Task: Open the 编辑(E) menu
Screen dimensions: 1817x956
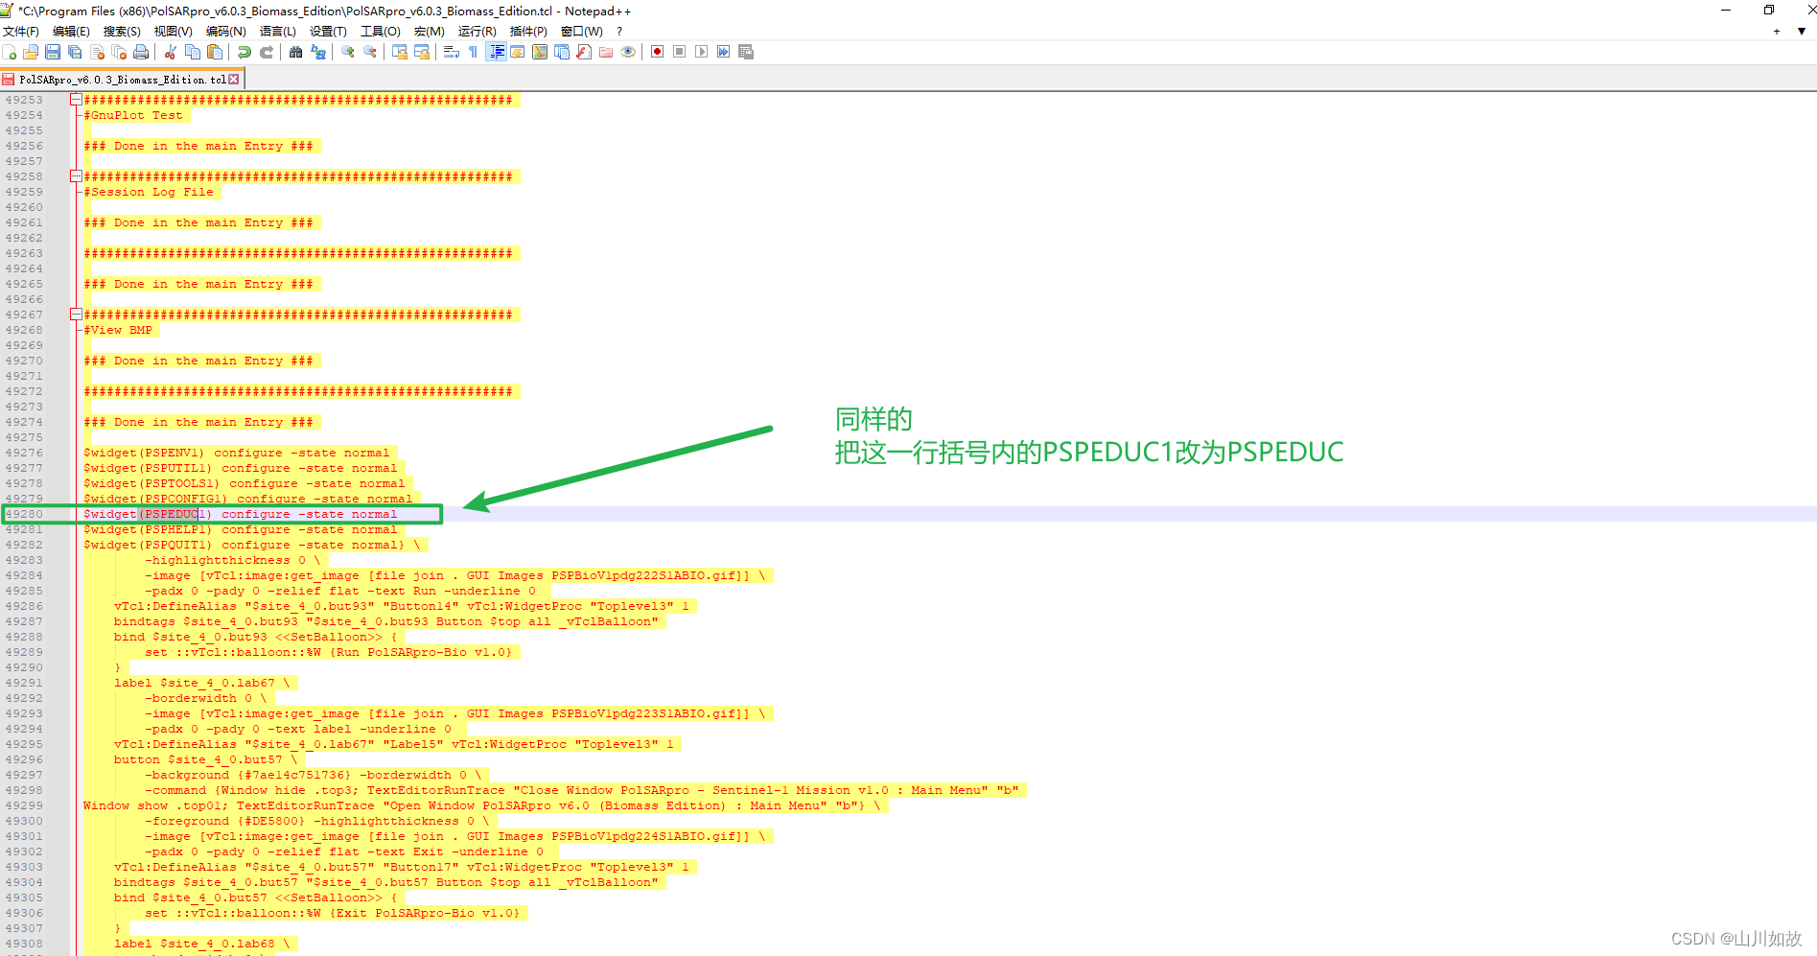Action: tap(71, 32)
